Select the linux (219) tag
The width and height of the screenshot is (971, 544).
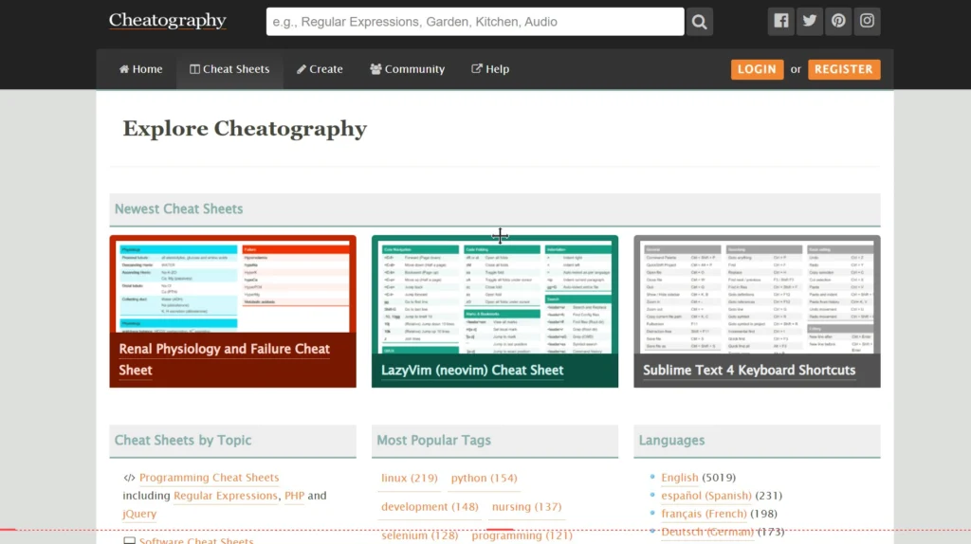tap(410, 478)
